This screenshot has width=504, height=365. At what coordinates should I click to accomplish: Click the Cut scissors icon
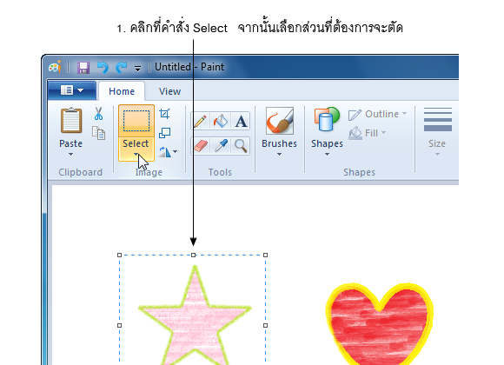[99, 114]
